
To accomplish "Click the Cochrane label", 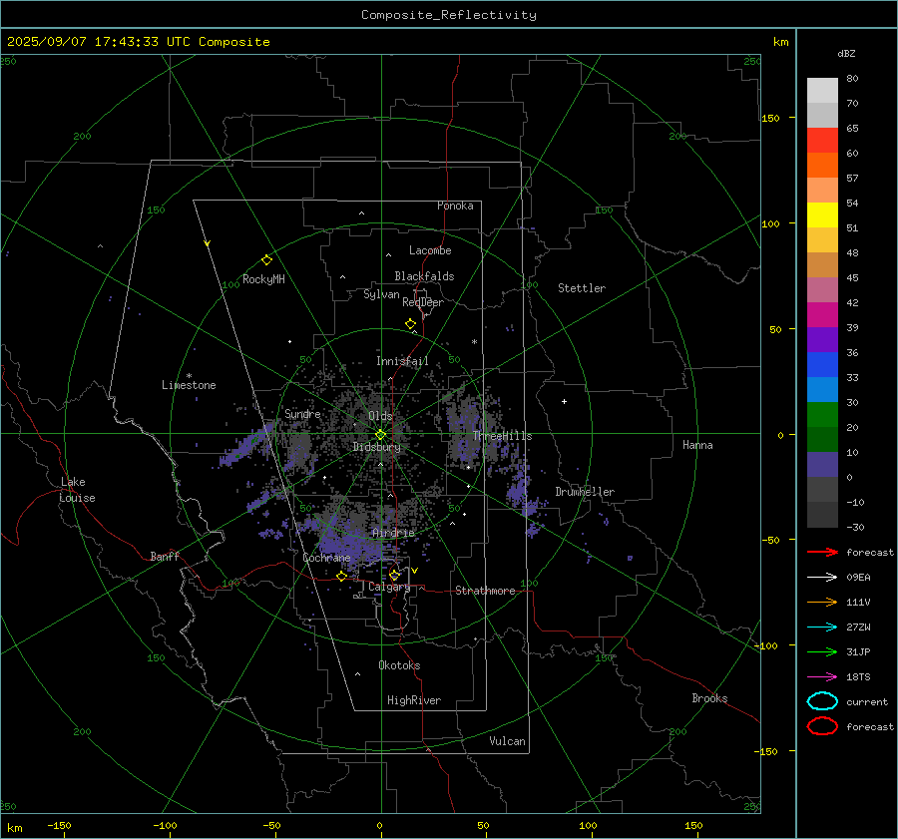I will [x=326, y=558].
